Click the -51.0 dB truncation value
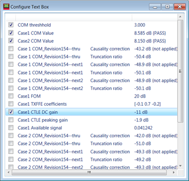 pos(143,144)
